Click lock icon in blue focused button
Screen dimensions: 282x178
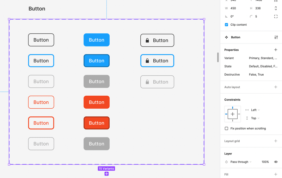(147, 61)
